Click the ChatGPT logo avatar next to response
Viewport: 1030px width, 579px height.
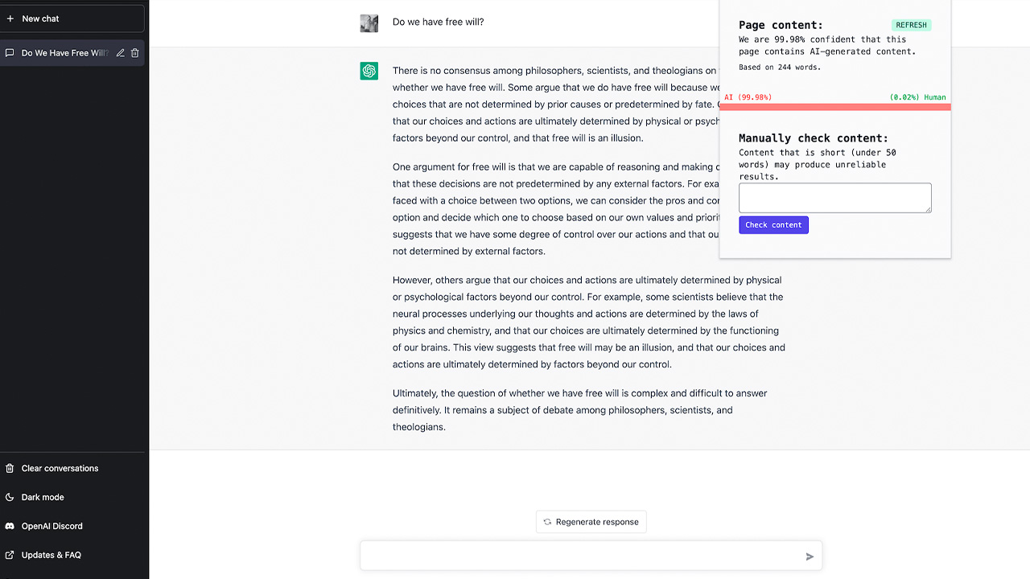pos(369,71)
